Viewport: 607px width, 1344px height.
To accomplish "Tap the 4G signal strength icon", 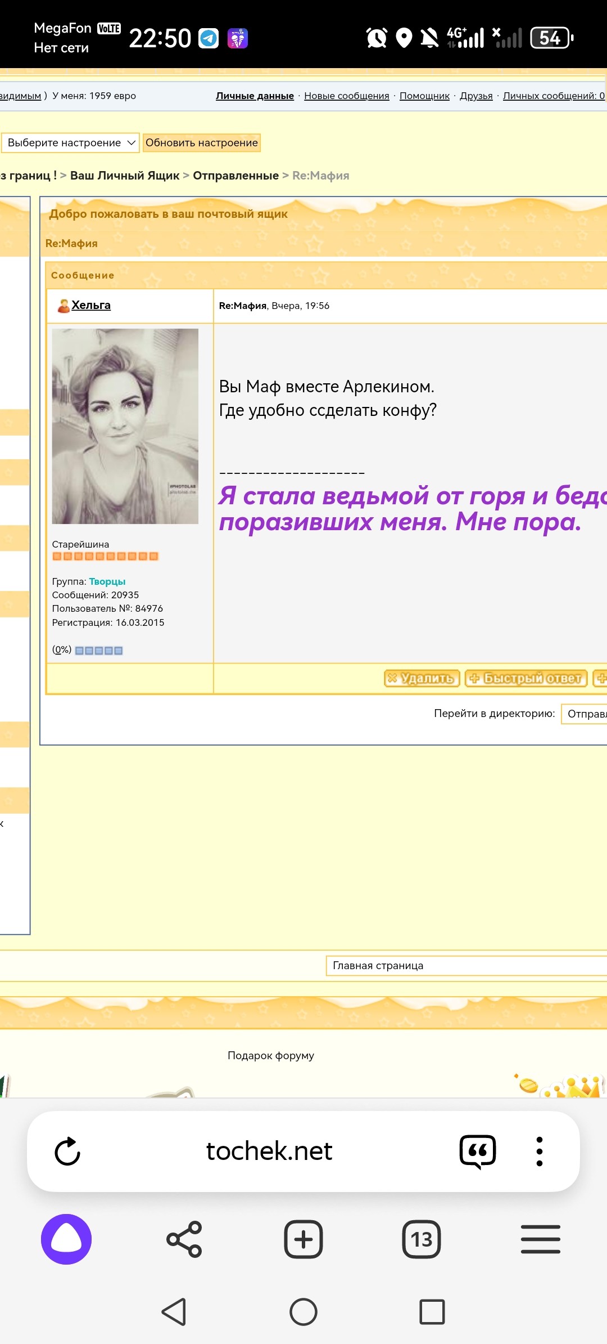I will click(x=465, y=38).
